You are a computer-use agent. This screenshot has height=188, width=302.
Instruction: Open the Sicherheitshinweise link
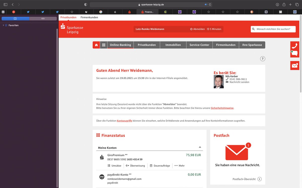coord(222,108)
